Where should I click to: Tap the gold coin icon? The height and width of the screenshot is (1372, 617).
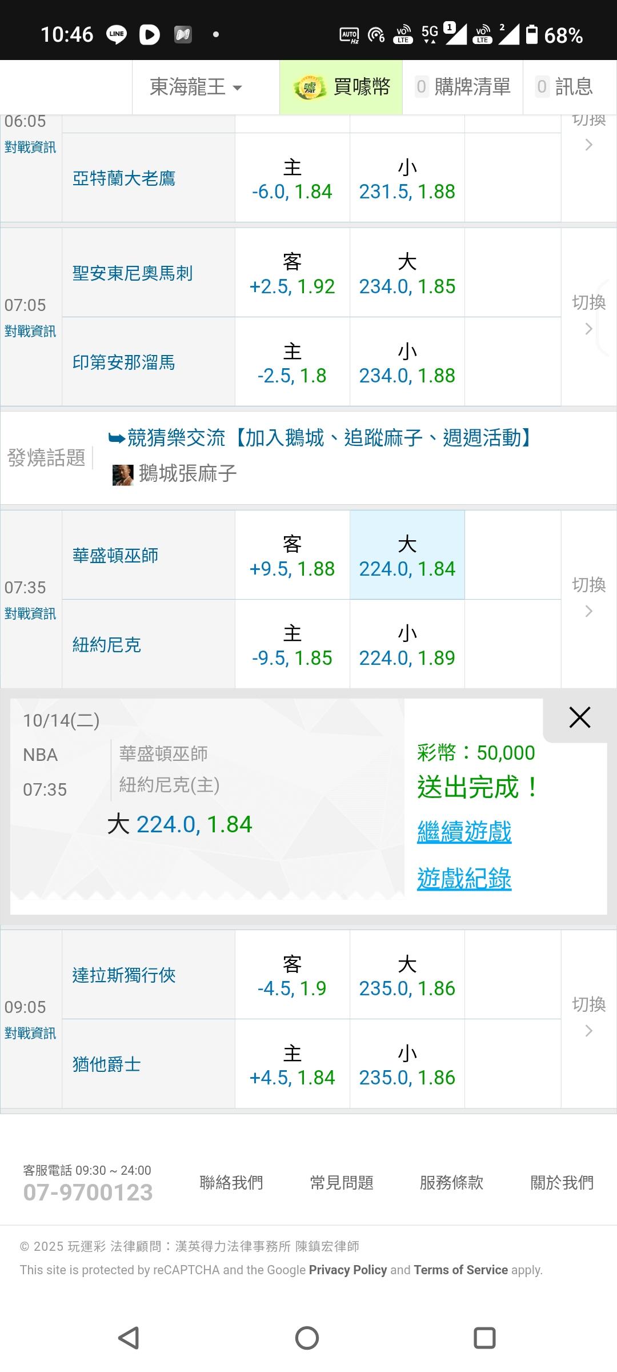click(309, 87)
